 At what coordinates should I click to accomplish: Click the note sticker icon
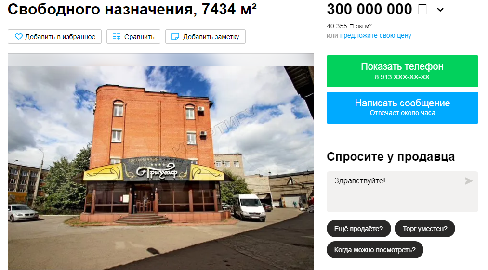(x=175, y=37)
